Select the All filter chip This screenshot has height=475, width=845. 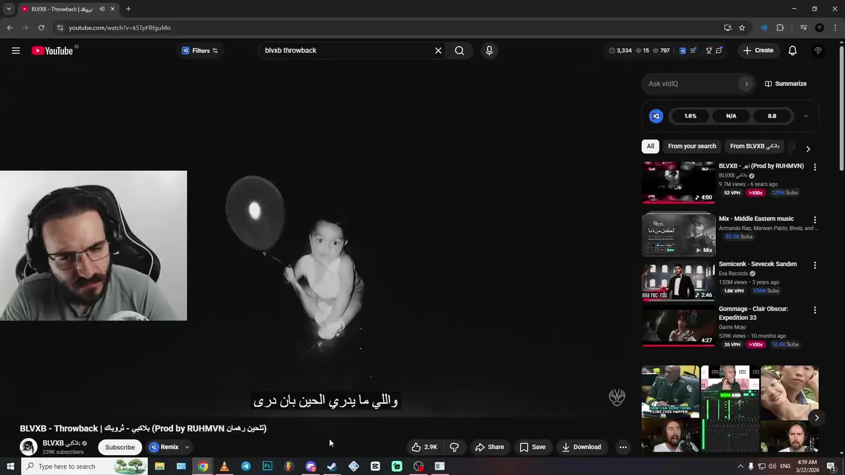[x=650, y=146]
